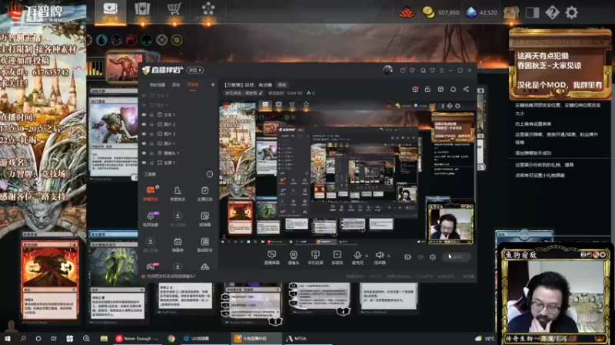This screenshot has height=345, width=615.
Task: Hide the 图片 3 layer with eye icon
Action: point(144,134)
